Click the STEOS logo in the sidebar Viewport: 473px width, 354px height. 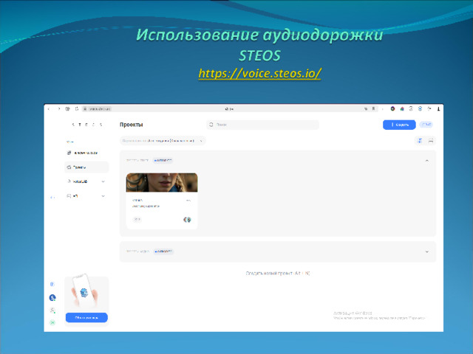86,125
